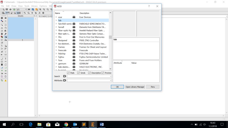Open the Draw menu
The height and width of the screenshot is (128, 228).
[14, 6]
